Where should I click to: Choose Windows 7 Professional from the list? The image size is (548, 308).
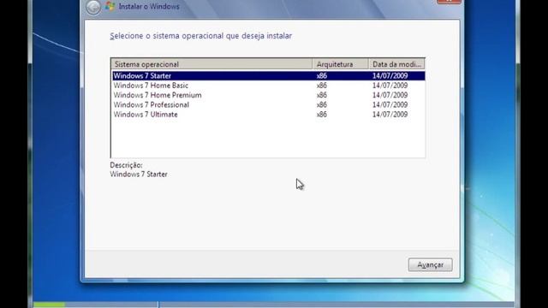pos(268,104)
